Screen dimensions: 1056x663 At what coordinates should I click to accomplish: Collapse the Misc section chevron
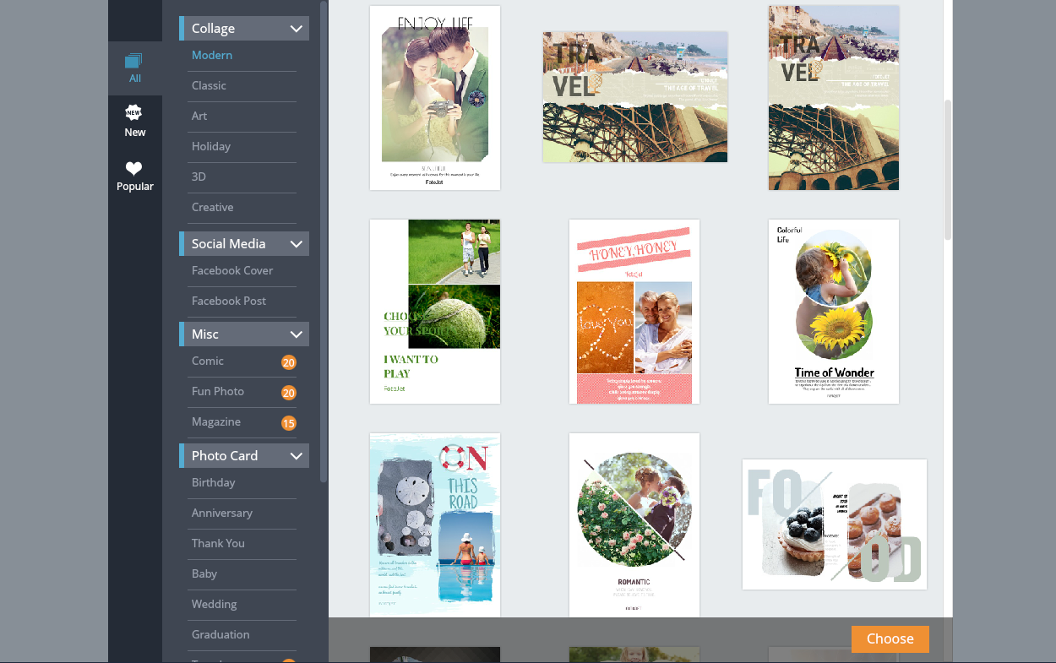tap(296, 334)
